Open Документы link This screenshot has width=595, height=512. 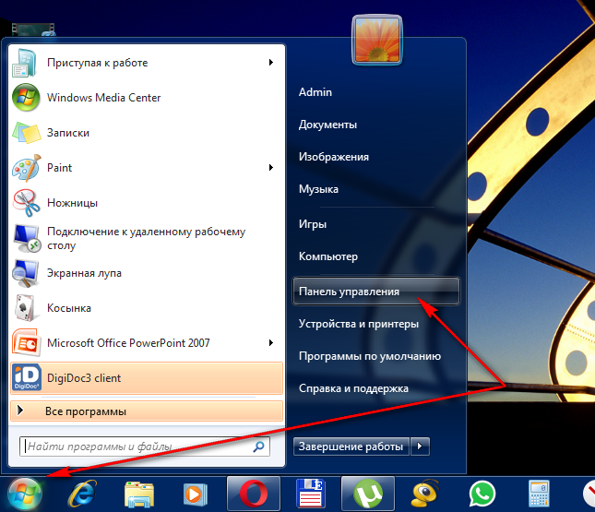pyautogui.click(x=327, y=125)
